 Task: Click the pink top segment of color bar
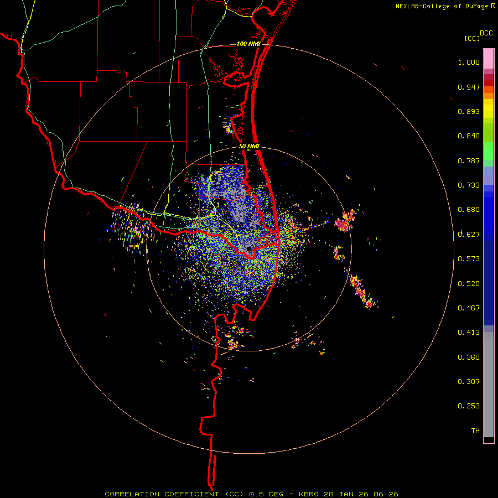click(x=489, y=59)
